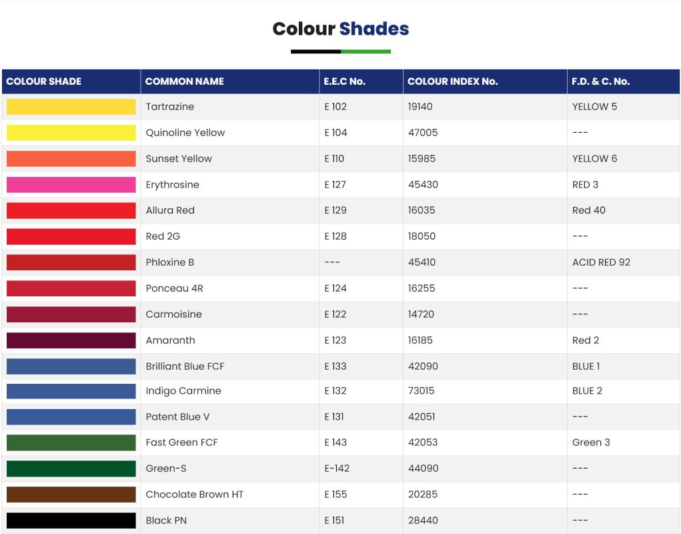Click the Tartrazine yellow colour swatch

(x=71, y=107)
